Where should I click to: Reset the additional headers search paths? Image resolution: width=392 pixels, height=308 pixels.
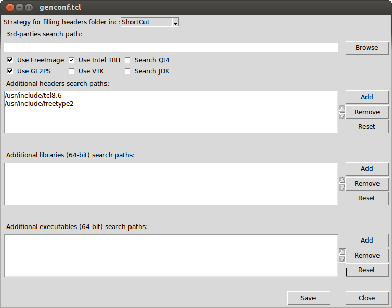tap(367, 126)
